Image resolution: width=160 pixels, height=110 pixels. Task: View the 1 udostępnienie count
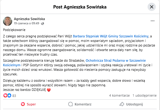145,95
